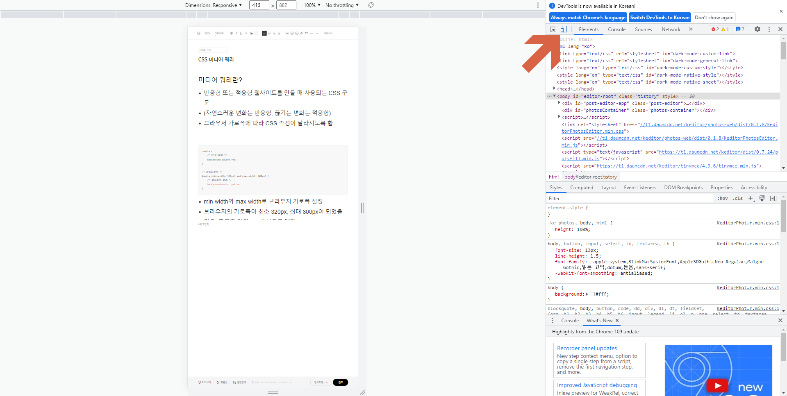Image resolution: width=787 pixels, height=396 pixels.
Task: Click the #fff background color swatch
Action: [x=593, y=294]
